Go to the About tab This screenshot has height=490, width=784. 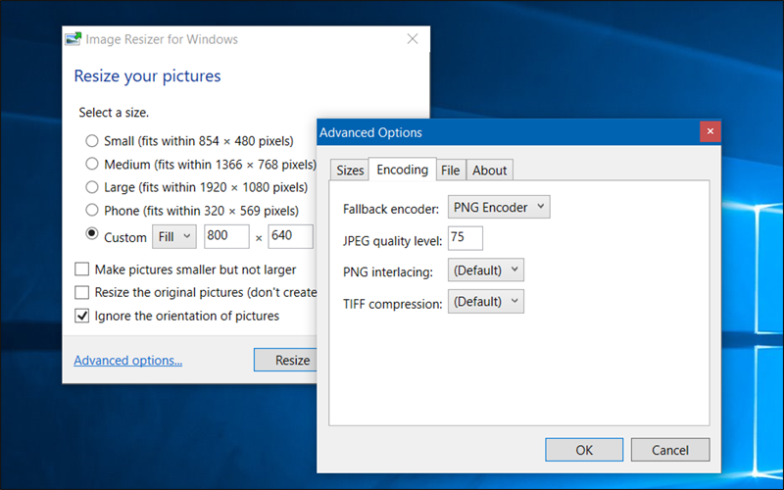[489, 170]
